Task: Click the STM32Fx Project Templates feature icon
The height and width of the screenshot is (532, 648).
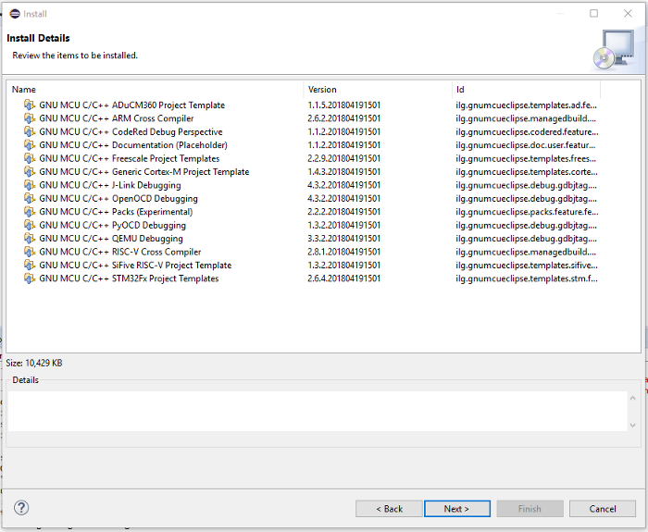Action: click(30, 278)
